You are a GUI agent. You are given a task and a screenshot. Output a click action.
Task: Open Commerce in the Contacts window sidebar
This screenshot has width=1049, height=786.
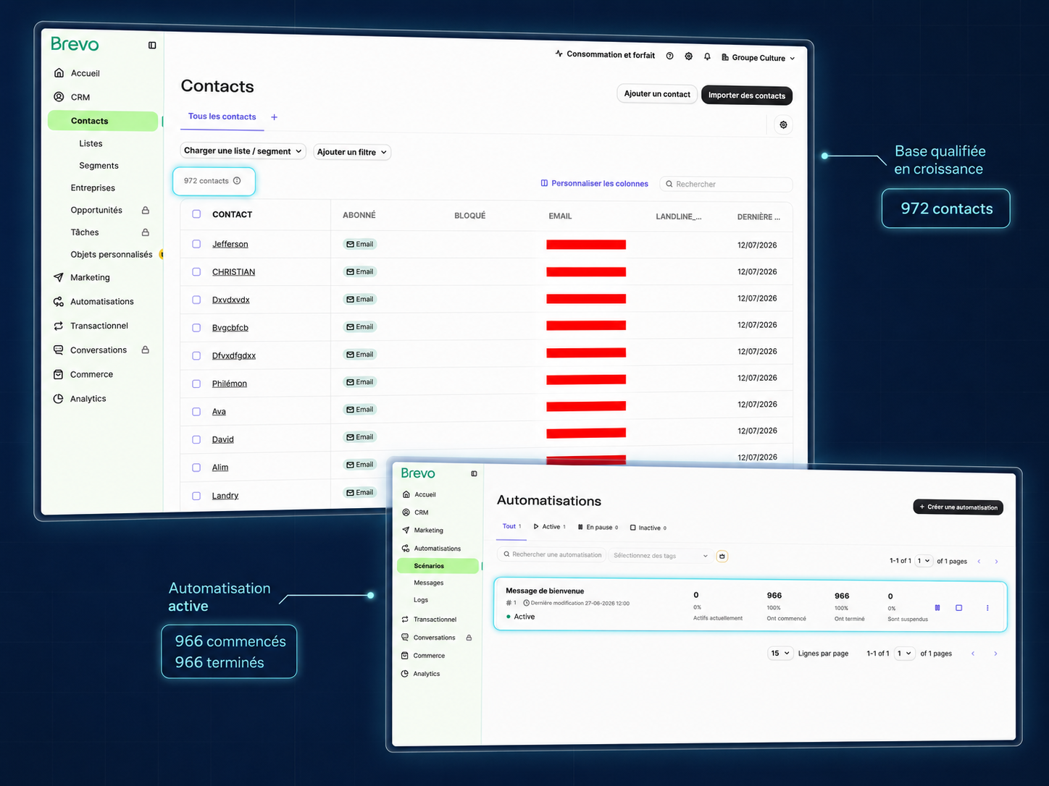click(x=83, y=375)
